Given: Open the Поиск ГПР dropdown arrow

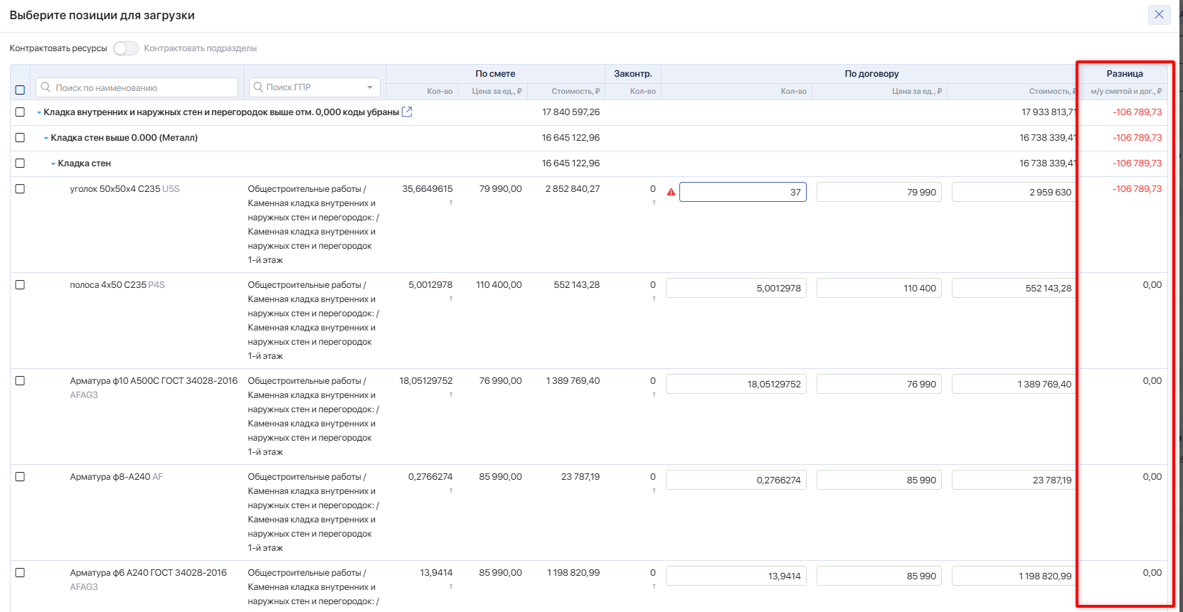Looking at the screenshot, I should [370, 87].
